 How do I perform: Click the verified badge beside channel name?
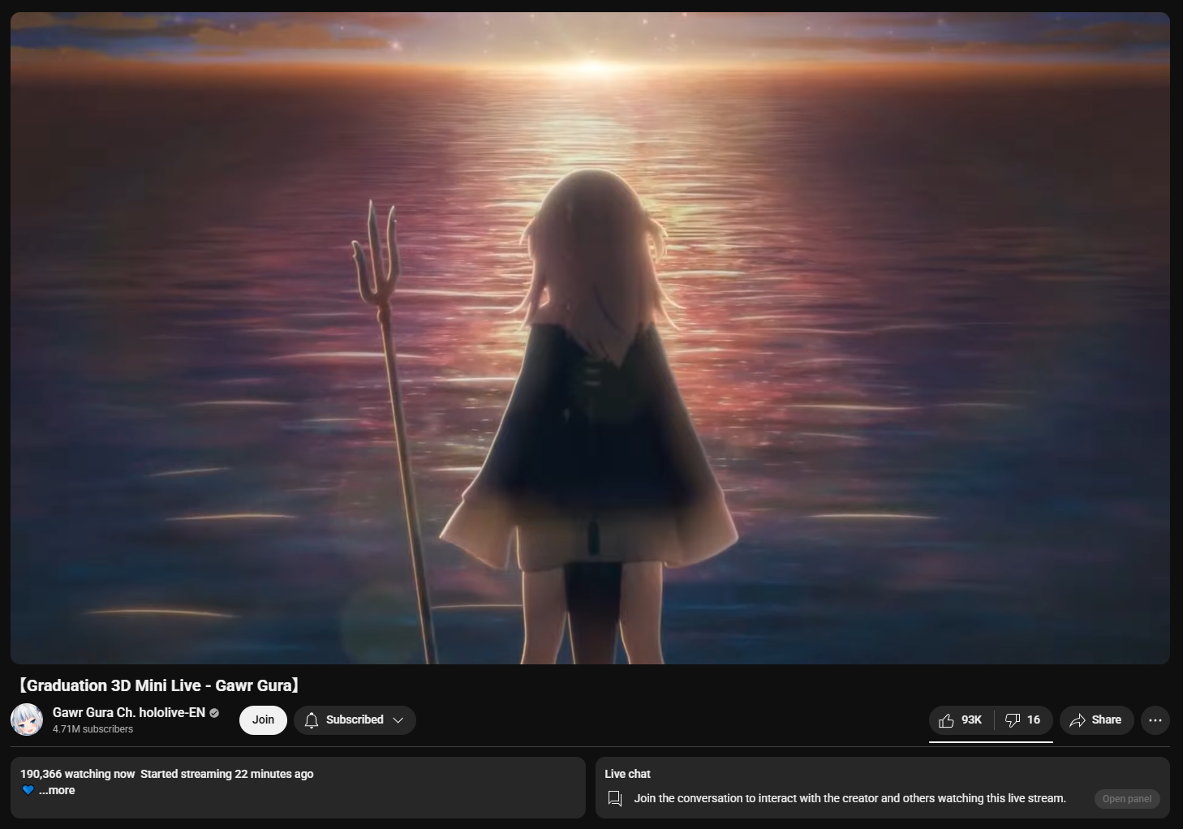coord(214,713)
